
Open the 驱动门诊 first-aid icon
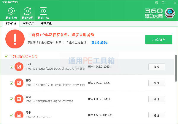[x=43, y=11]
